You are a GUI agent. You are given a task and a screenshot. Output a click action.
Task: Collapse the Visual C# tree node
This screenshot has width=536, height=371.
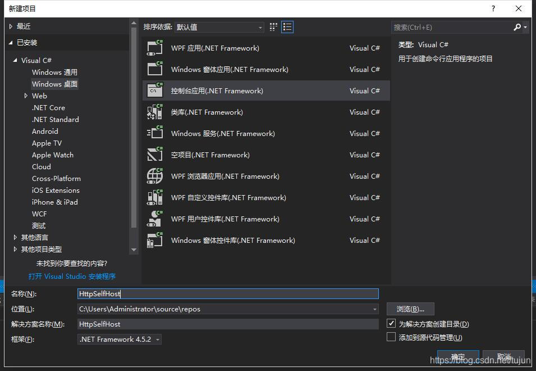(15, 60)
